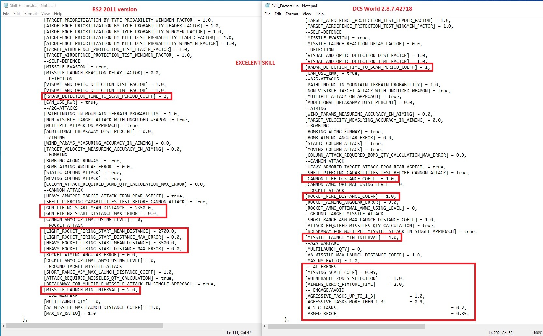This screenshot has width=543, height=336.
Task: Click MOVING_COLUMN_ATTACK = true line in right window
Action: pos(344,149)
